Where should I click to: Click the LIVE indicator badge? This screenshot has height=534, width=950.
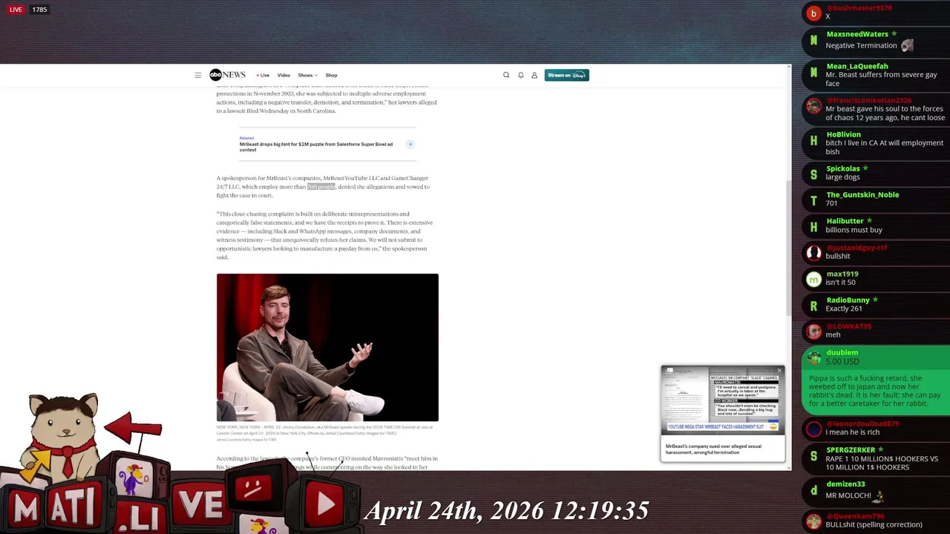click(16, 10)
